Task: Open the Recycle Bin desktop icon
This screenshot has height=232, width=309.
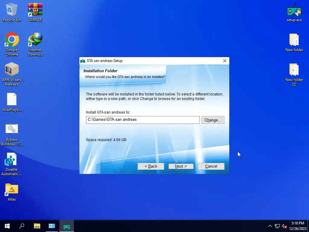Action: [12, 12]
